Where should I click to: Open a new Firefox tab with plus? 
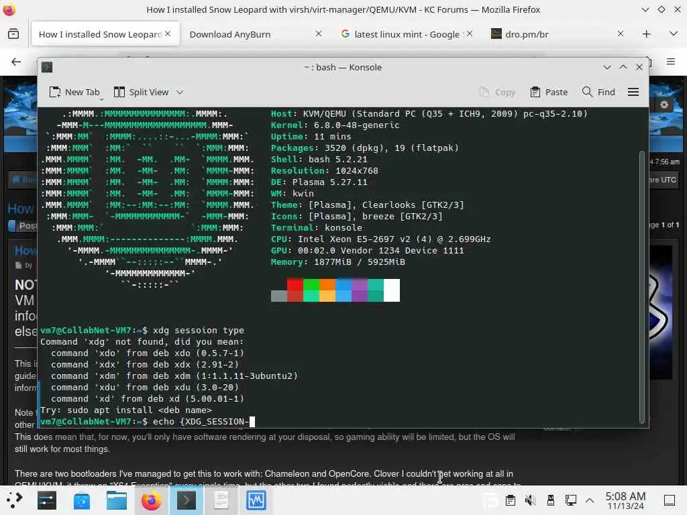pyautogui.click(x=647, y=34)
